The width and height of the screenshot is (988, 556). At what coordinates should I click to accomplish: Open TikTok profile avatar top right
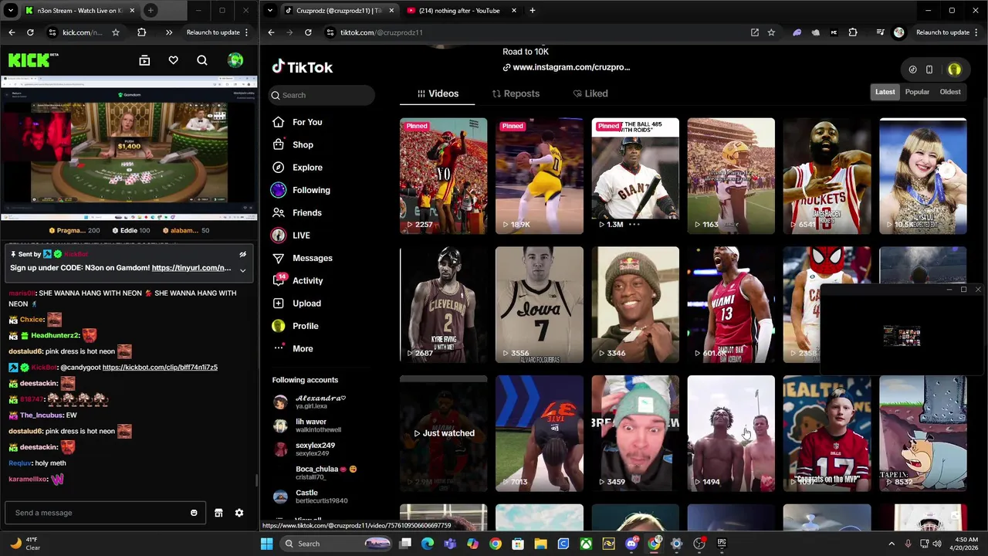tap(955, 69)
